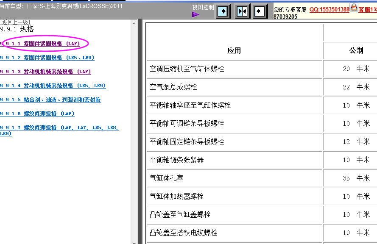
Task: Click the view control right-arrow pane icon
Action: tap(223, 11)
